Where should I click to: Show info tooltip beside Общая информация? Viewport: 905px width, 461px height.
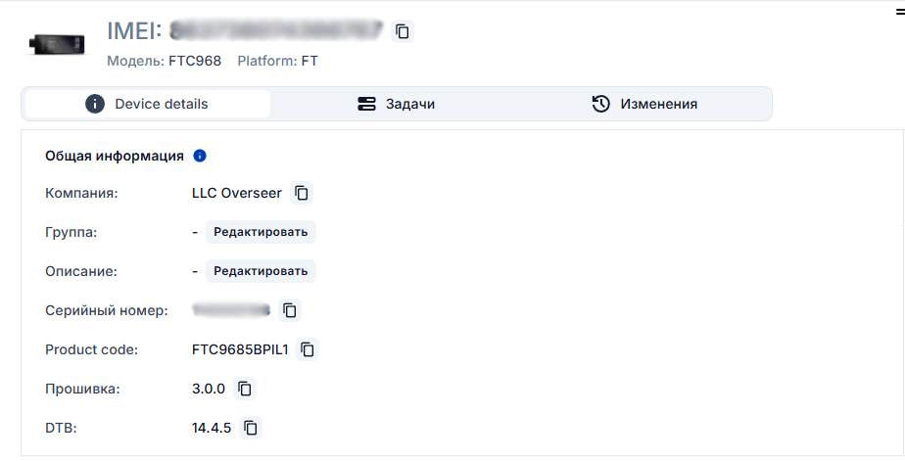pyautogui.click(x=200, y=156)
